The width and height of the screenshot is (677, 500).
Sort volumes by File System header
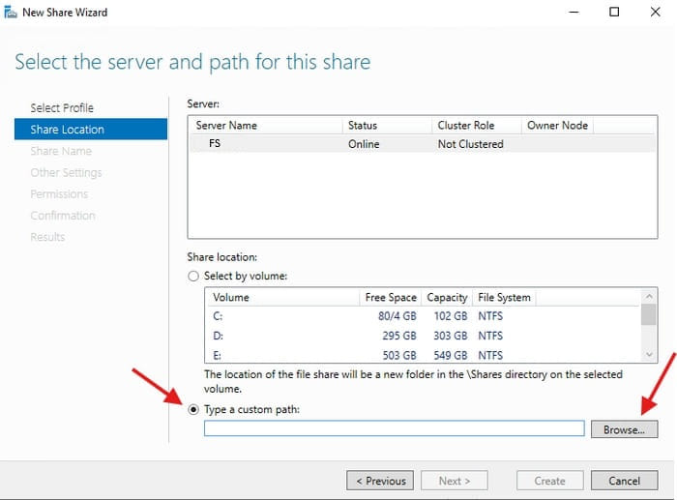coord(504,298)
